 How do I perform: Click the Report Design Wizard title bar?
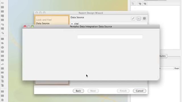[91, 13]
